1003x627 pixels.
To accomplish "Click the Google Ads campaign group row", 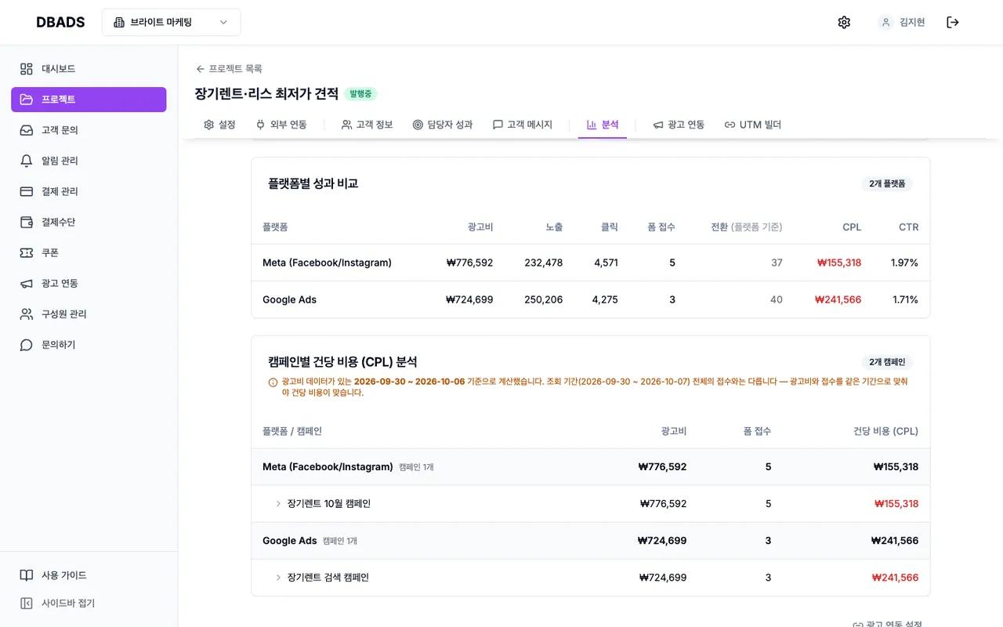I will (591, 541).
